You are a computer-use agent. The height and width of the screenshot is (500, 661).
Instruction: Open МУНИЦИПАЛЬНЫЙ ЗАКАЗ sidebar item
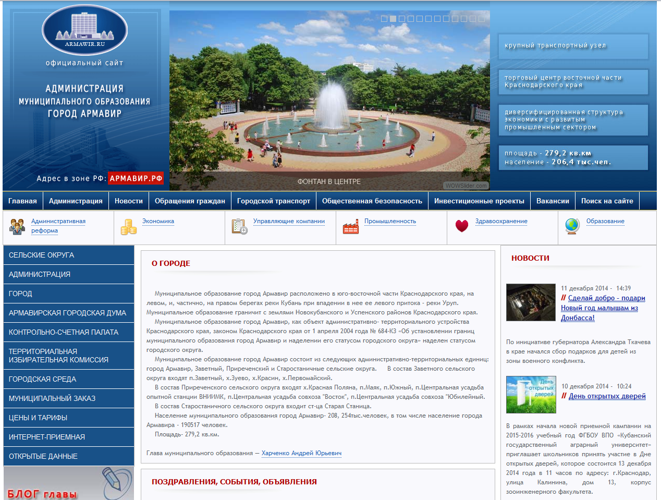(x=69, y=398)
